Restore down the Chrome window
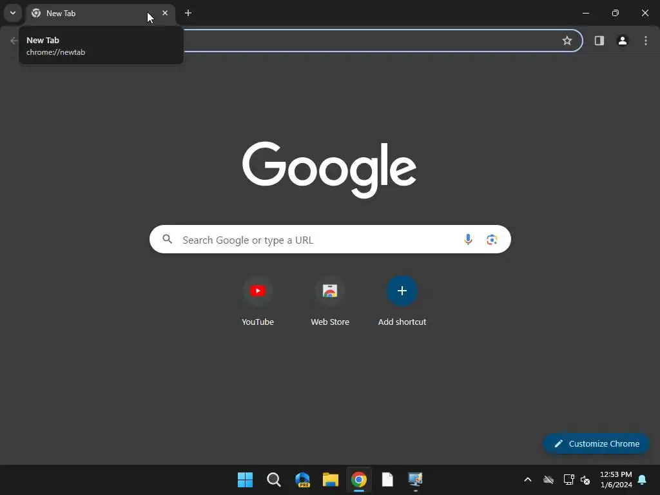 (616, 13)
